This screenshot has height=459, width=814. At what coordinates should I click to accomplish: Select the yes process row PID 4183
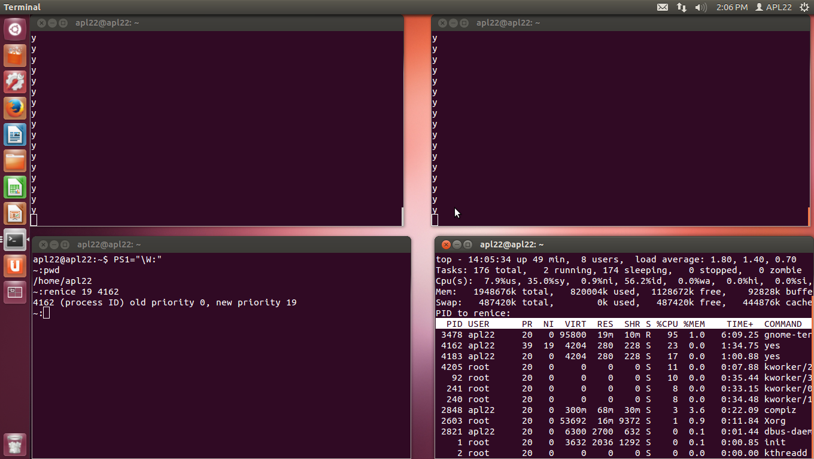(624, 356)
